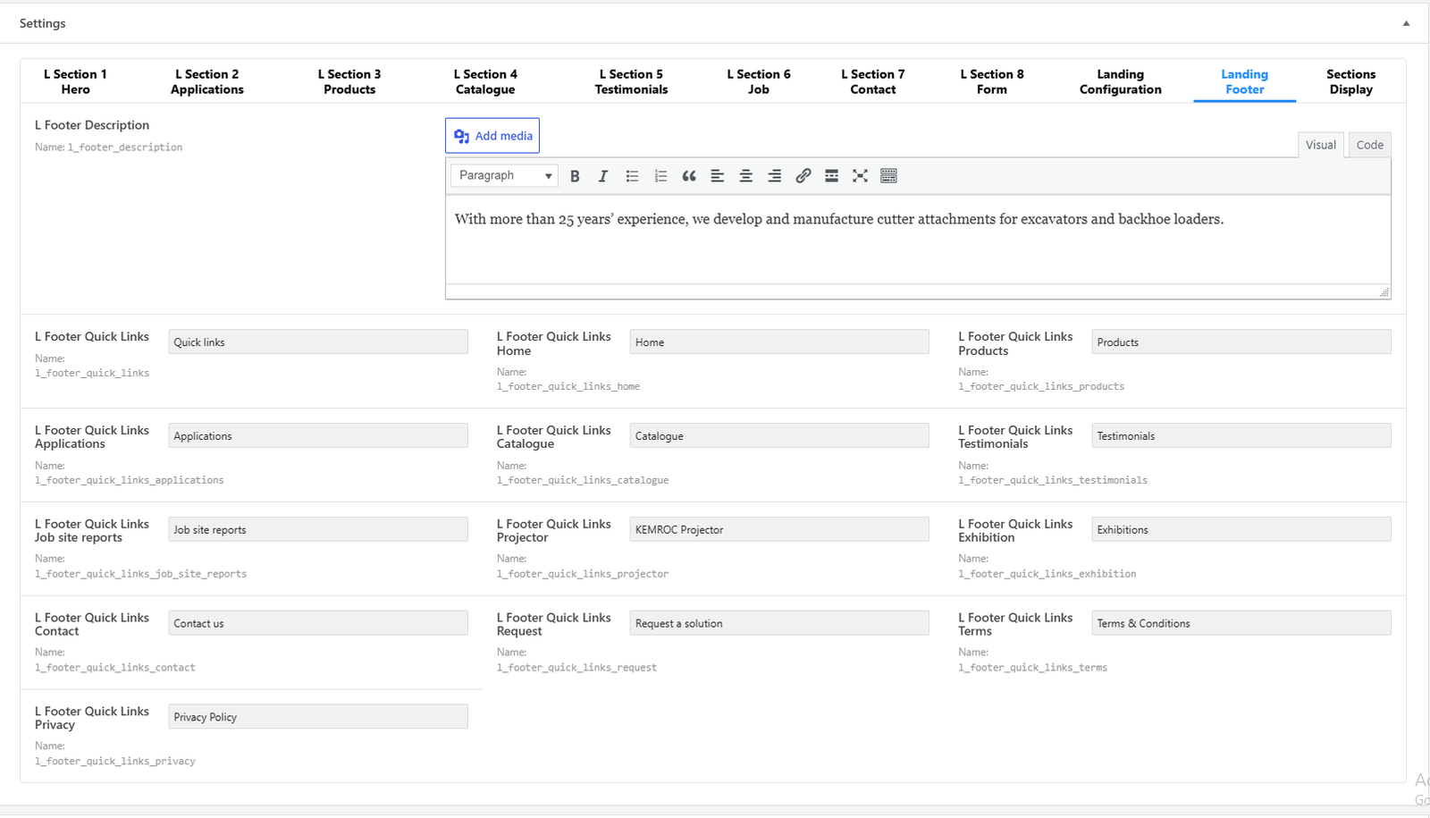Viewport: 1430px width, 818px height.
Task: Open the L Section 8 Form tab
Action: [992, 81]
